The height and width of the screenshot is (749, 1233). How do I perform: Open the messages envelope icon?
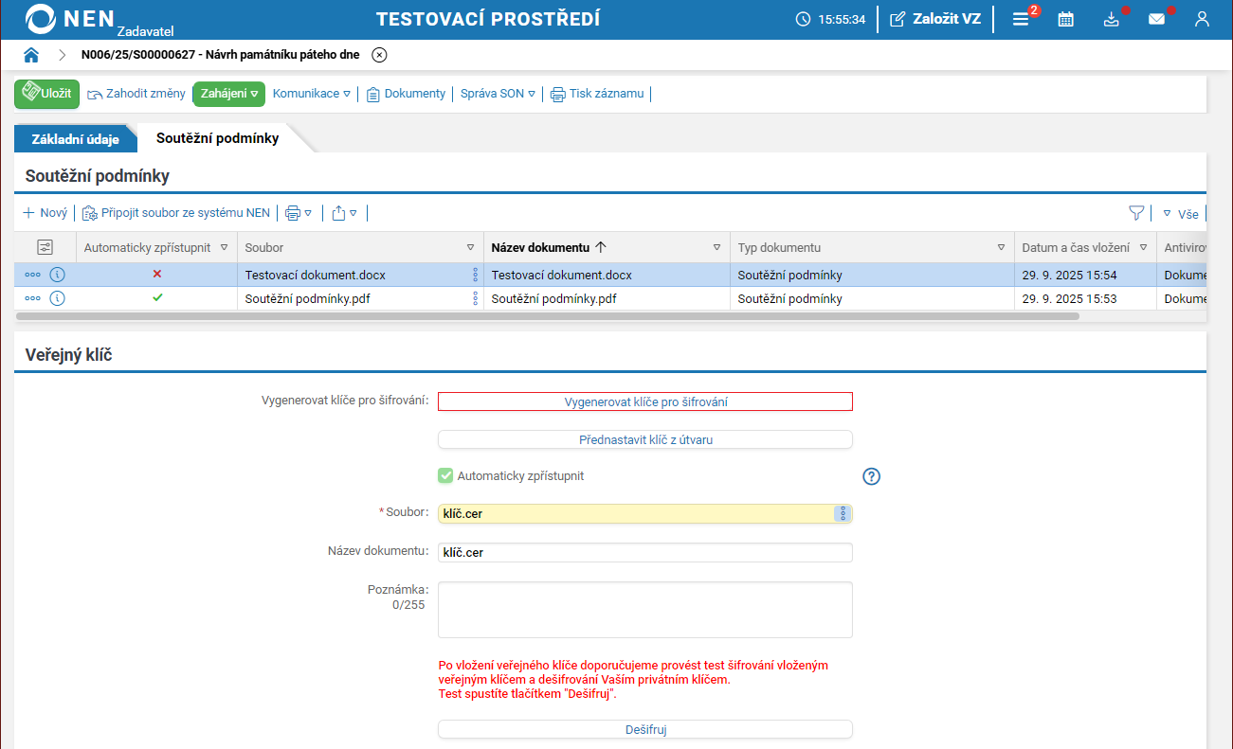coord(1156,19)
